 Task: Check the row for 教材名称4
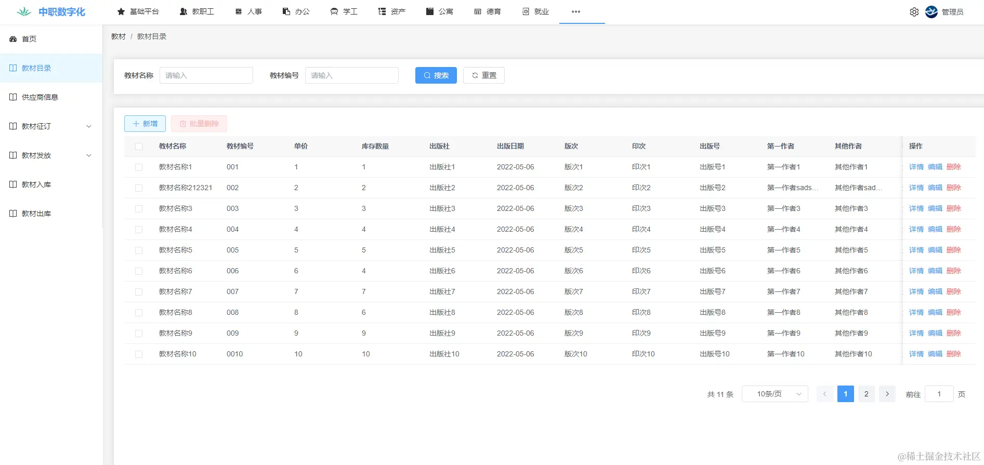(x=139, y=230)
